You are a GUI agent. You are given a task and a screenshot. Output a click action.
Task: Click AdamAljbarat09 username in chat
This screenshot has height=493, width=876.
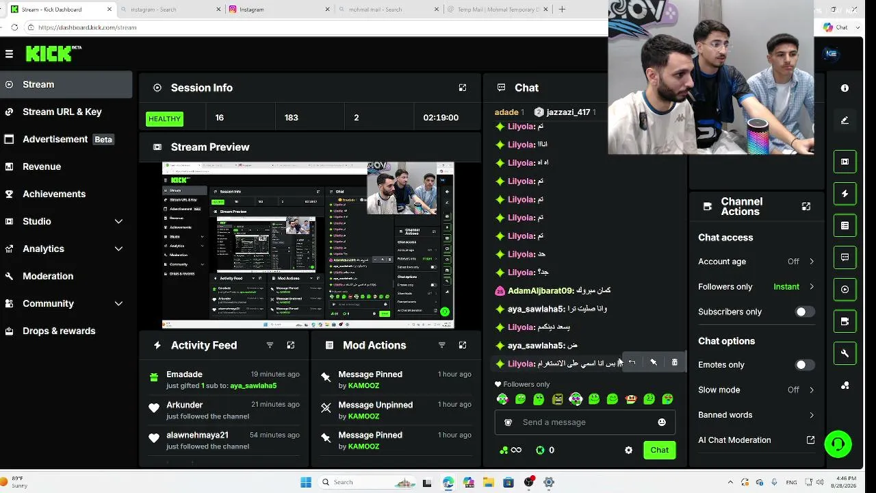click(540, 291)
